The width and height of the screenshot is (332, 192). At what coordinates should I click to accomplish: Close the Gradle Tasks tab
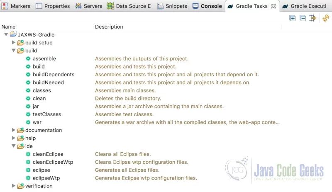(273, 6)
